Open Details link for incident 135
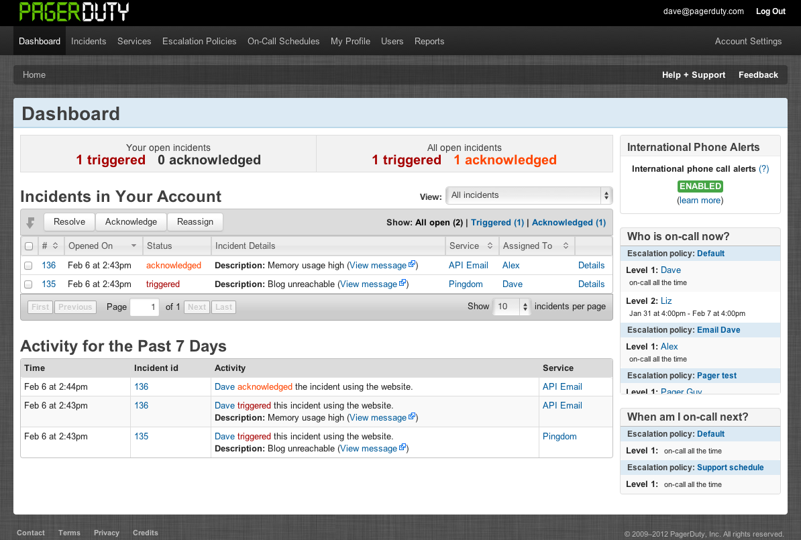This screenshot has width=801, height=540. coord(591,284)
